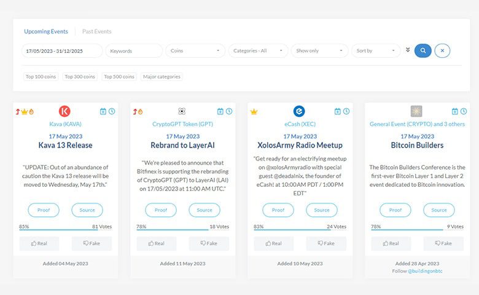Open Source for Kava 13 Release

pyautogui.click(x=87, y=210)
